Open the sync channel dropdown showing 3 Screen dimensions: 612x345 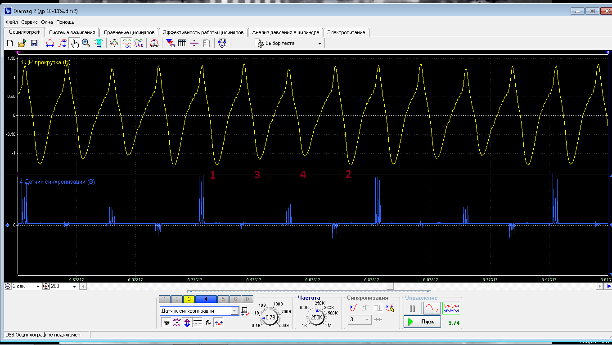(359, 319)
